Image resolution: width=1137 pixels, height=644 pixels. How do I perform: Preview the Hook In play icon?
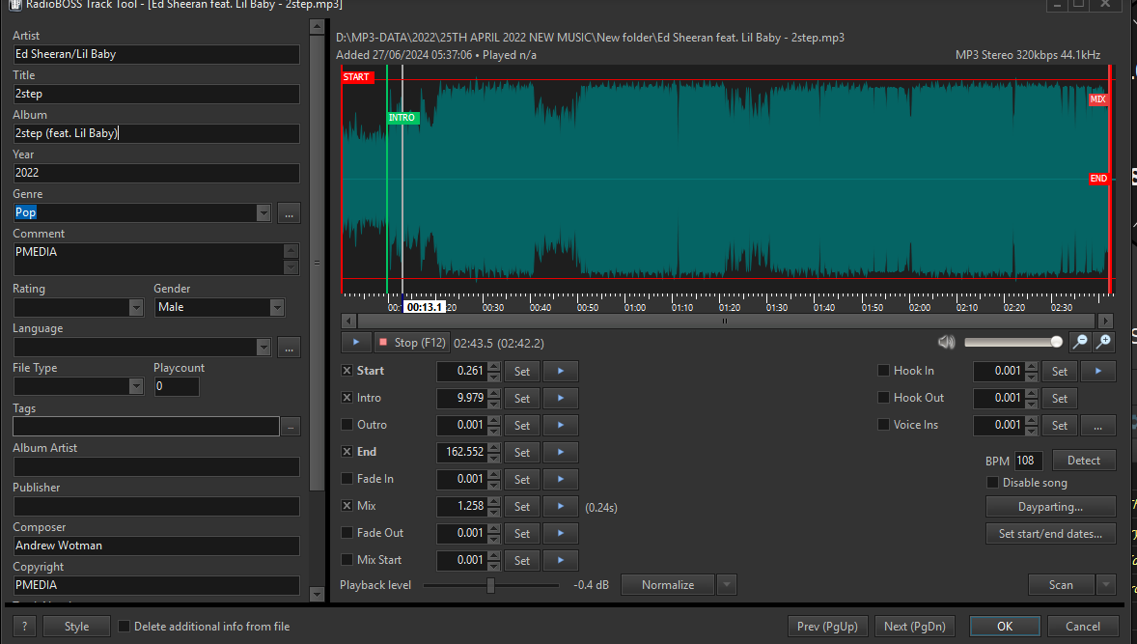tap(1097, 371)
